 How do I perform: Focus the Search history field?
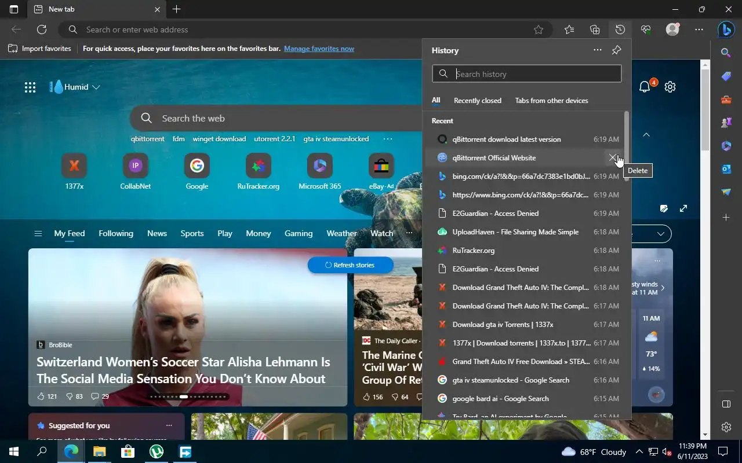click(526, 74)
